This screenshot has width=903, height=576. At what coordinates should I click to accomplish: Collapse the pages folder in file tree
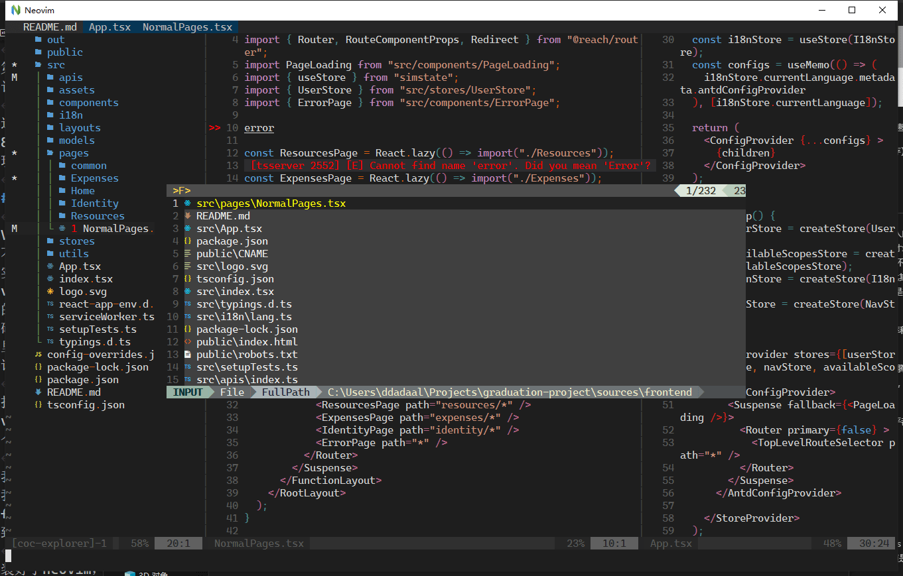point(73,153)
